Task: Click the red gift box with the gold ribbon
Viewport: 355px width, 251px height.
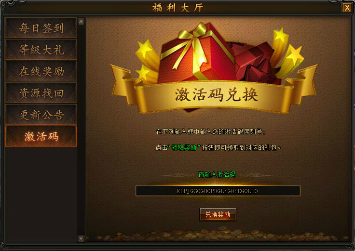Action: (x=197, y=53)
